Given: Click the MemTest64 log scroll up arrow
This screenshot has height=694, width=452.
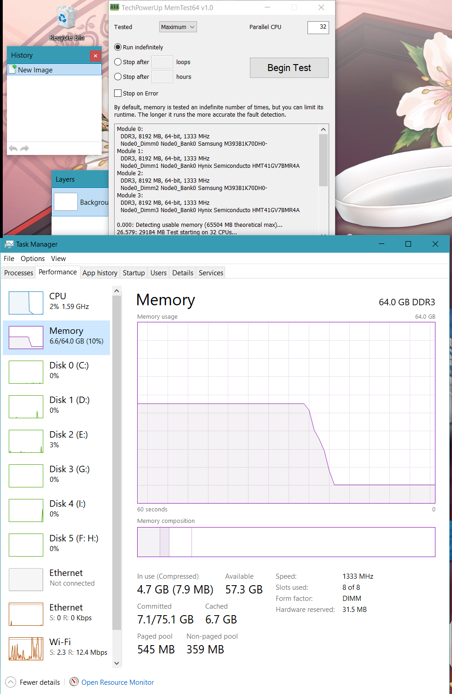Looking at the screenshot, I should point(323,129).
